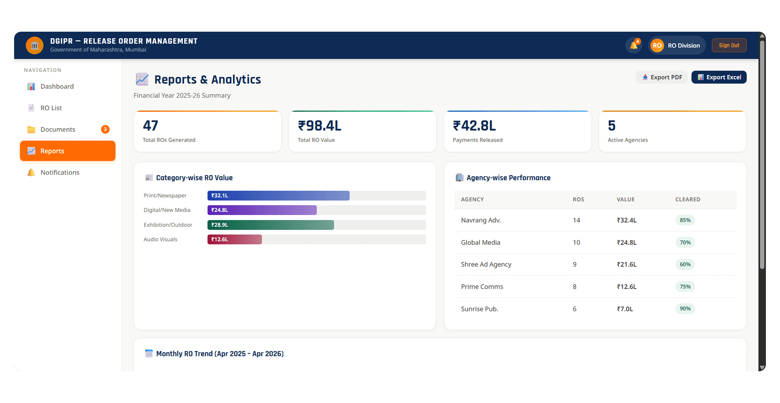The width and height of the screenshot is (780, 403).
Task: Click the Monthly RO Trend calendar icon
Action: tap(149, 353)
